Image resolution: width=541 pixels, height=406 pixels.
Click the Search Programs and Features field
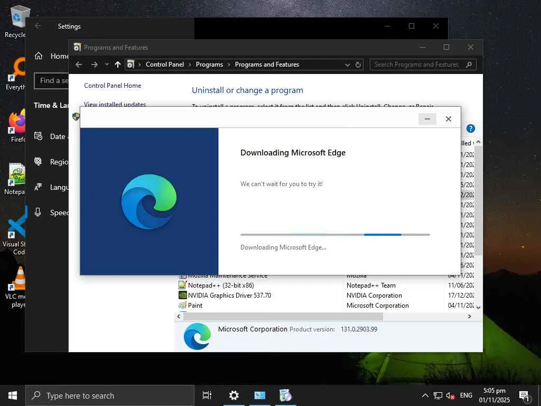tap(423, 64)
